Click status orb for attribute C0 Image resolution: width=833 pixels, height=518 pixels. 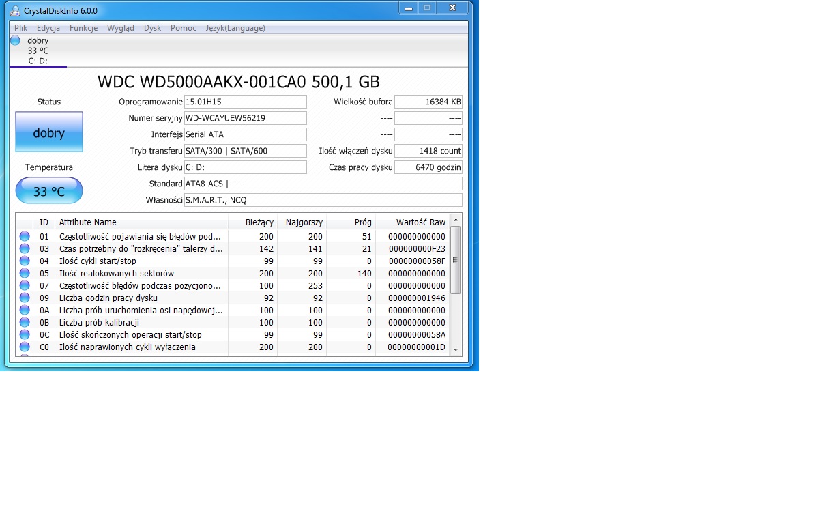25,347
